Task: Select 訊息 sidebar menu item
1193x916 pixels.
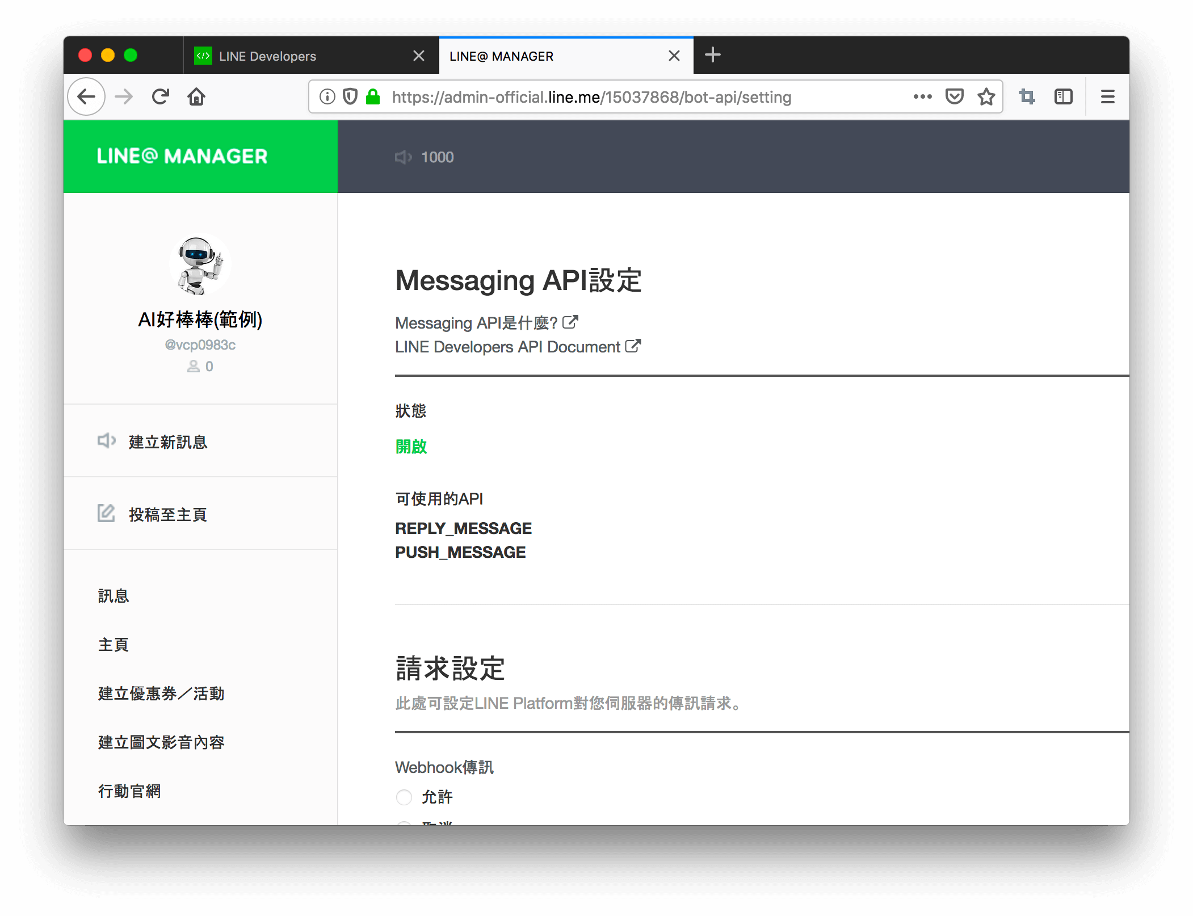Action: tap(114, 596)
